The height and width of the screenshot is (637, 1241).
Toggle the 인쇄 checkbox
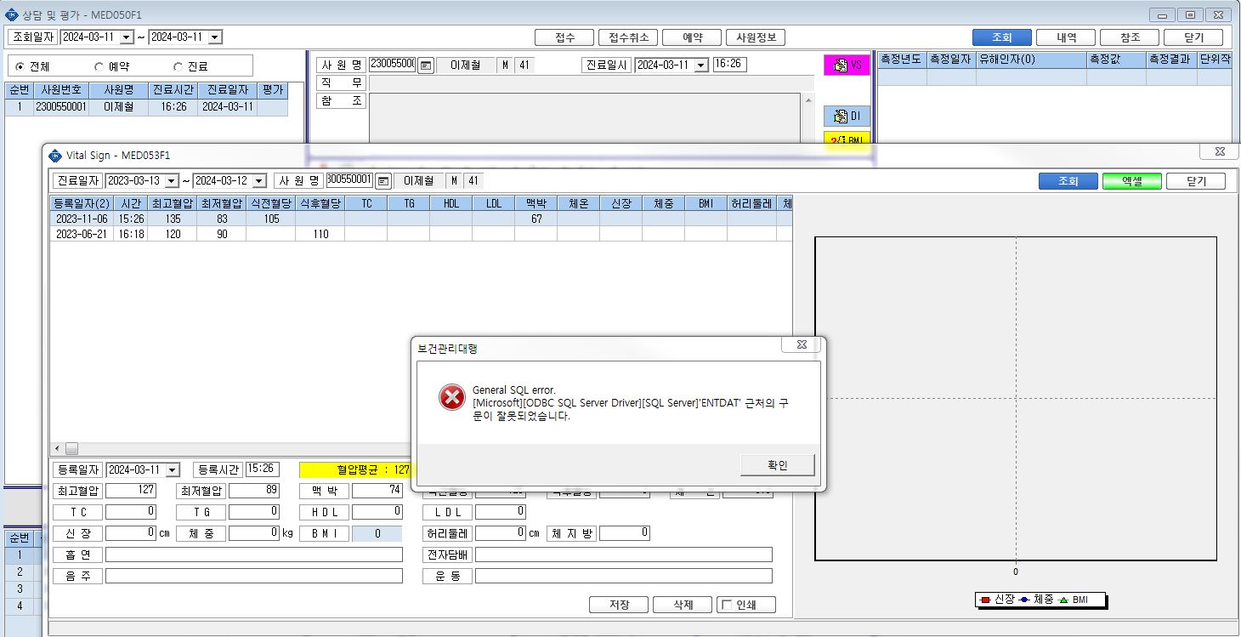tap(727, 606)
